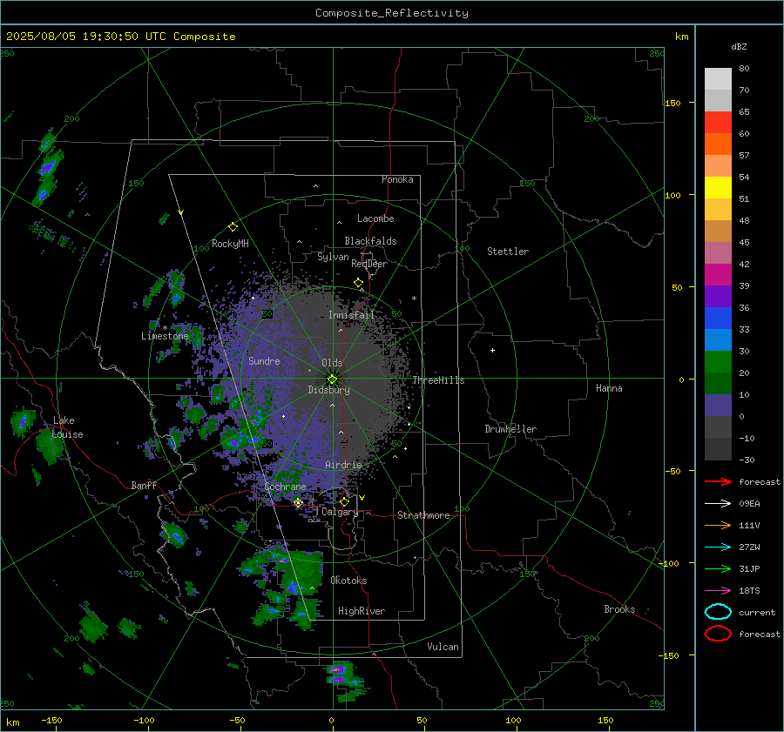The width and height of the screenshot is (784, 732).
Task: Select the 10 dBZ purple swatch
Action: [718, 405]
